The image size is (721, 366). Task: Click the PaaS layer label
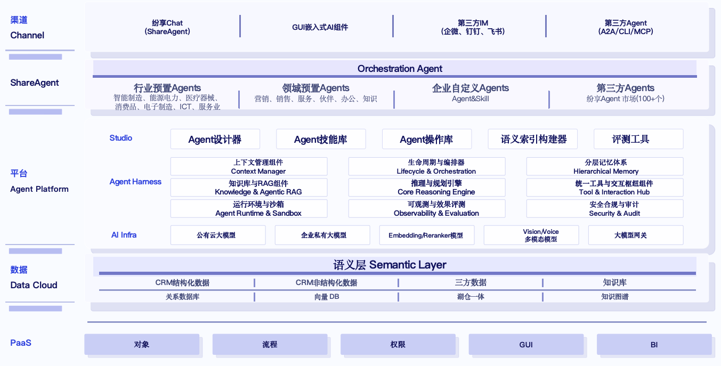coord(21,343)
